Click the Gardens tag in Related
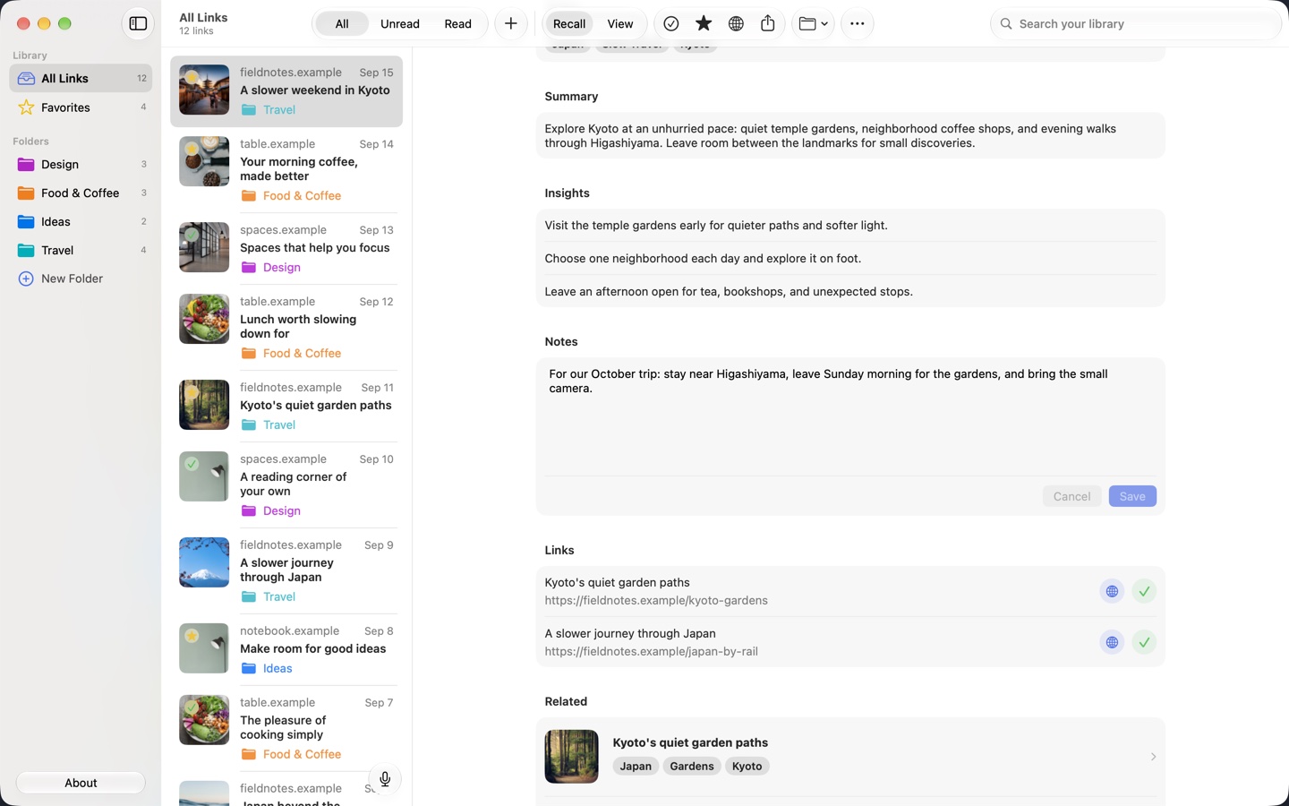This screenshot has width=1289, height=806. pyautogui.click(x=692, y=767)
